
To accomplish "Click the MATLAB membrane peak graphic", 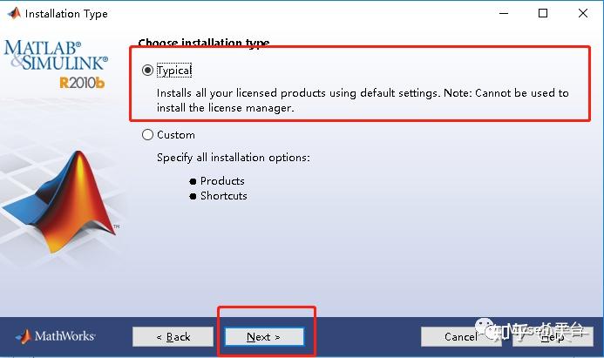I will click(x=62, y=201).
